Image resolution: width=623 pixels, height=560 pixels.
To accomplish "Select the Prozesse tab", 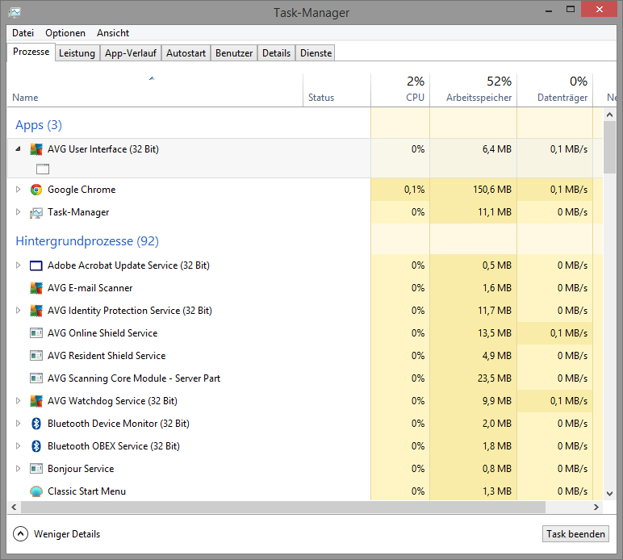I will [31, 52].
